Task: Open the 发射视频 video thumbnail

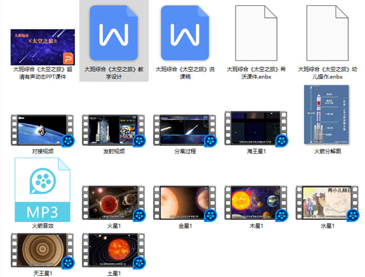Action: (114, 130)
